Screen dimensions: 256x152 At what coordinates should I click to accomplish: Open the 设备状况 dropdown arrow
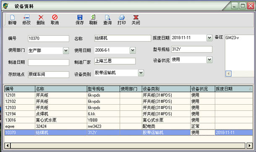[x=209, y=60]
